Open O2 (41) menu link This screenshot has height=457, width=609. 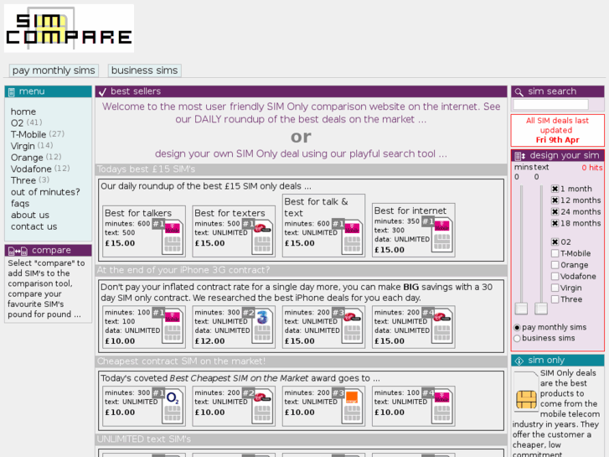pos(27,123)
